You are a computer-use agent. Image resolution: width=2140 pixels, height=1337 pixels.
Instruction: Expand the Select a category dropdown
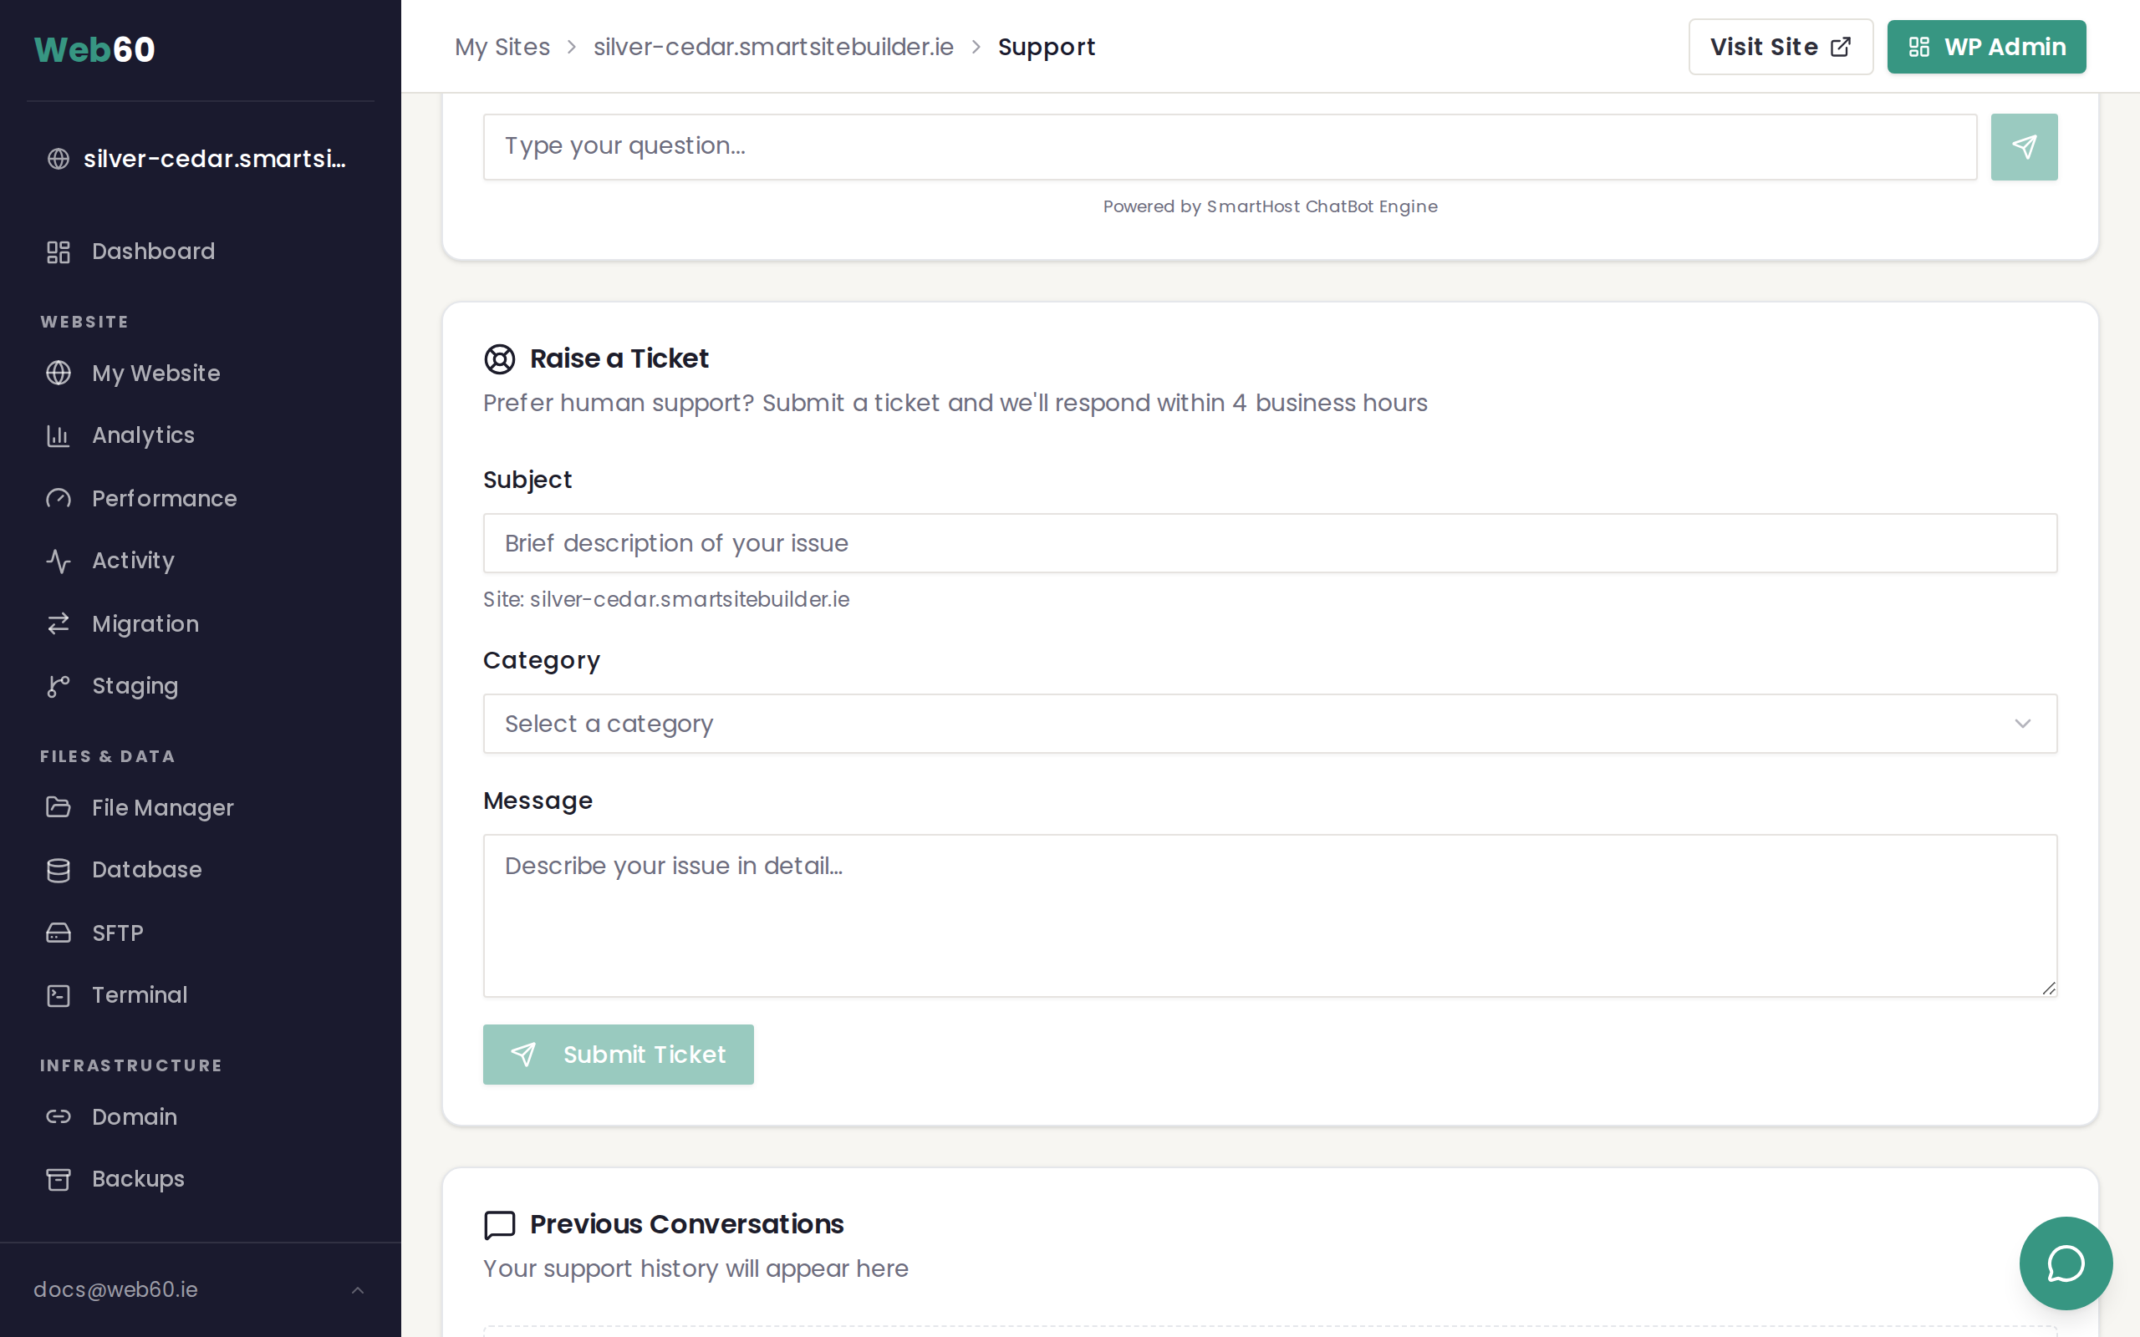(x=1269, y=724)
